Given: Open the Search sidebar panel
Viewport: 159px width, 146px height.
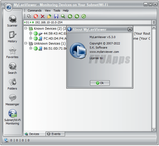Looking at the screenshot, I should [x=12, y=68].
